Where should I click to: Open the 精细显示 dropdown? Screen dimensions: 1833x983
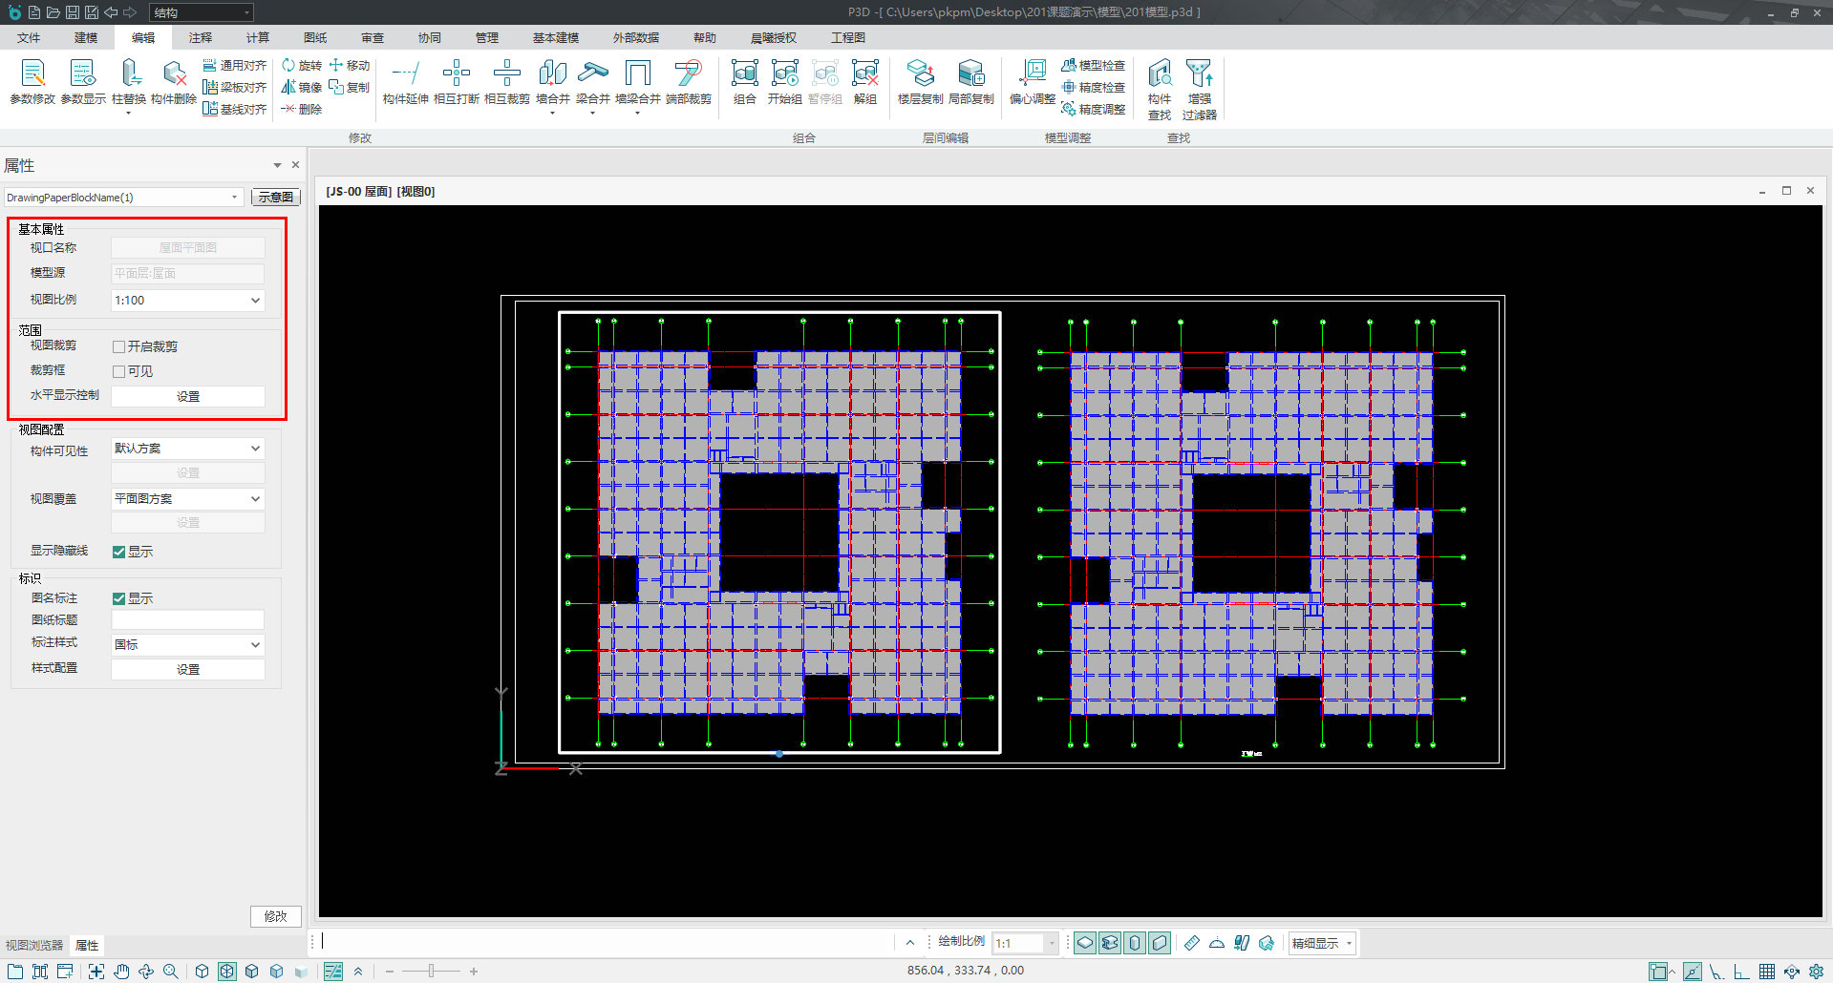click(1322, 944)
